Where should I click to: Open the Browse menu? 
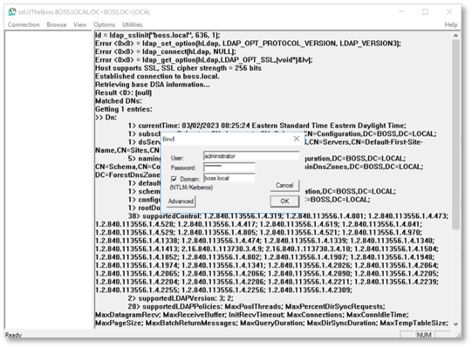point(57,24)
